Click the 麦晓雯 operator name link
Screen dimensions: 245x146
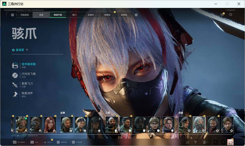pyautogui.click(x=20, y=50)
